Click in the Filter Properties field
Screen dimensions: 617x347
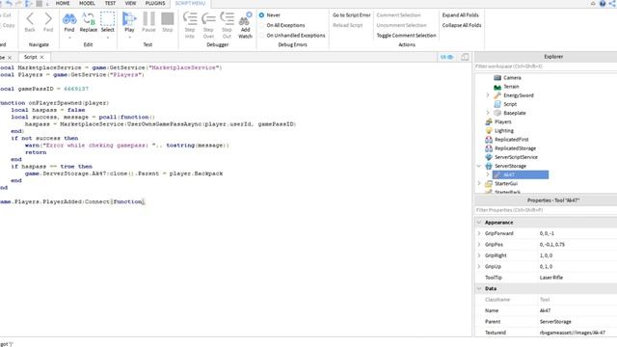[x=546, y=210]
